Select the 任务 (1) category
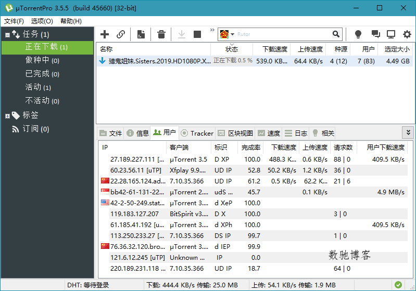 click(36, 34)
